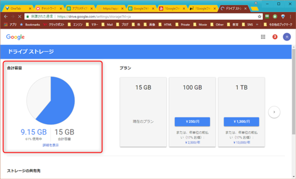Expand the マネー bookmark folder
The image size is (296, 179).
92,25
